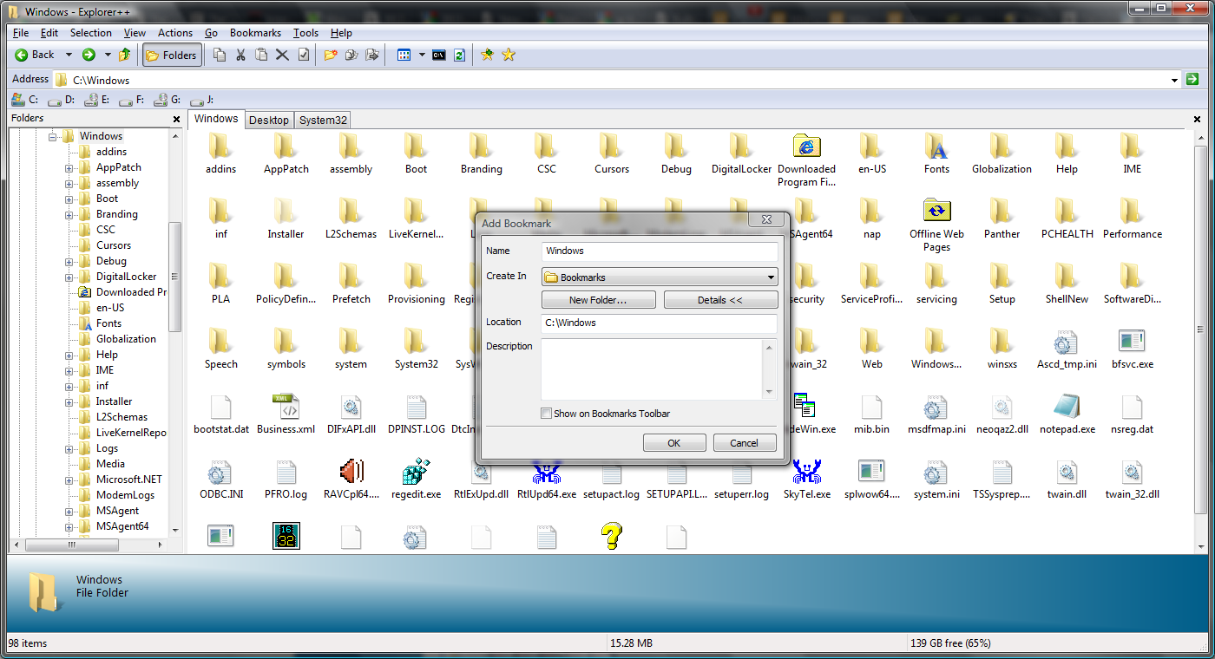
Task: Expand the DigitalLocker tree node
Action: [69, 277]
